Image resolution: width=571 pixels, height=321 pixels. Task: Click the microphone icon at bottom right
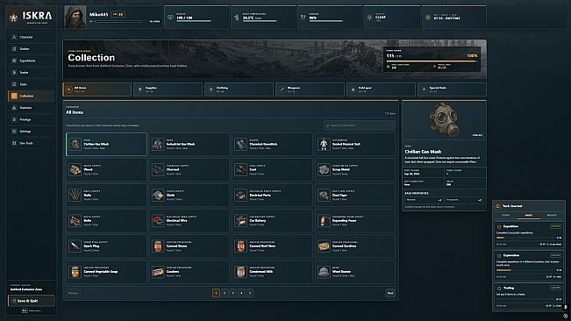tap(565, 308)
